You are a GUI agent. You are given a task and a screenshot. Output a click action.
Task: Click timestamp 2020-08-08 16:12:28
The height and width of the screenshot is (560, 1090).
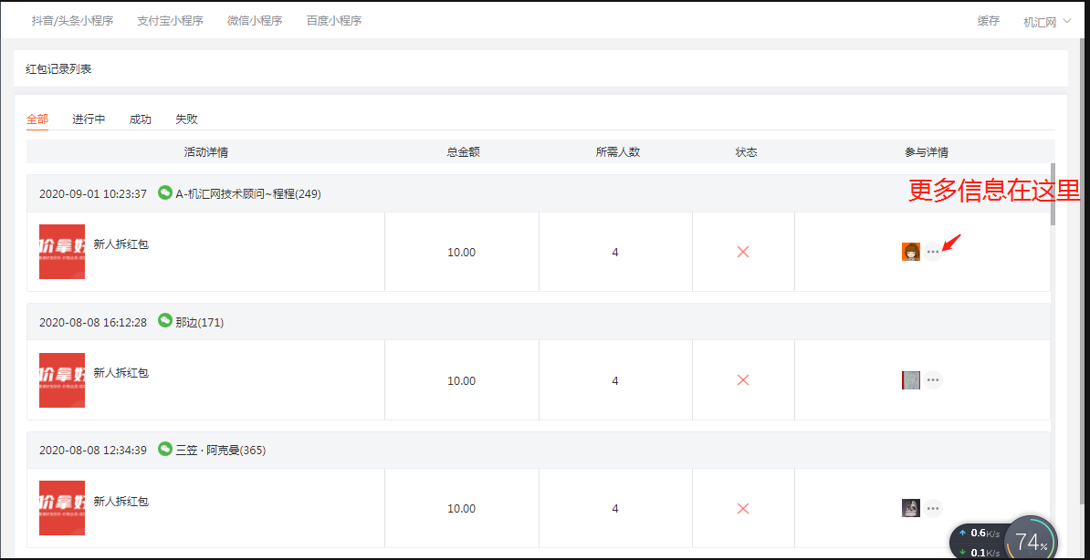pos(92,322)
